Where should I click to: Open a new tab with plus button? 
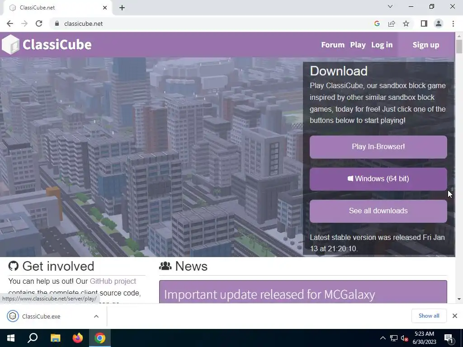tap(122, 8)
